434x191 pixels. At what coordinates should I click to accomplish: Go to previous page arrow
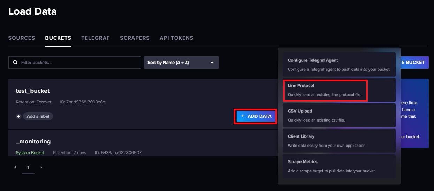15,167
